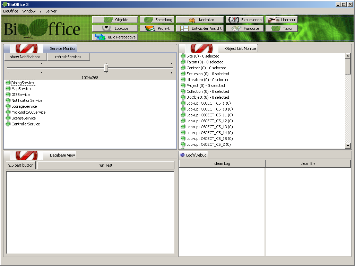Click the green icon beside Contact (0)

click(x=183, y=68)
